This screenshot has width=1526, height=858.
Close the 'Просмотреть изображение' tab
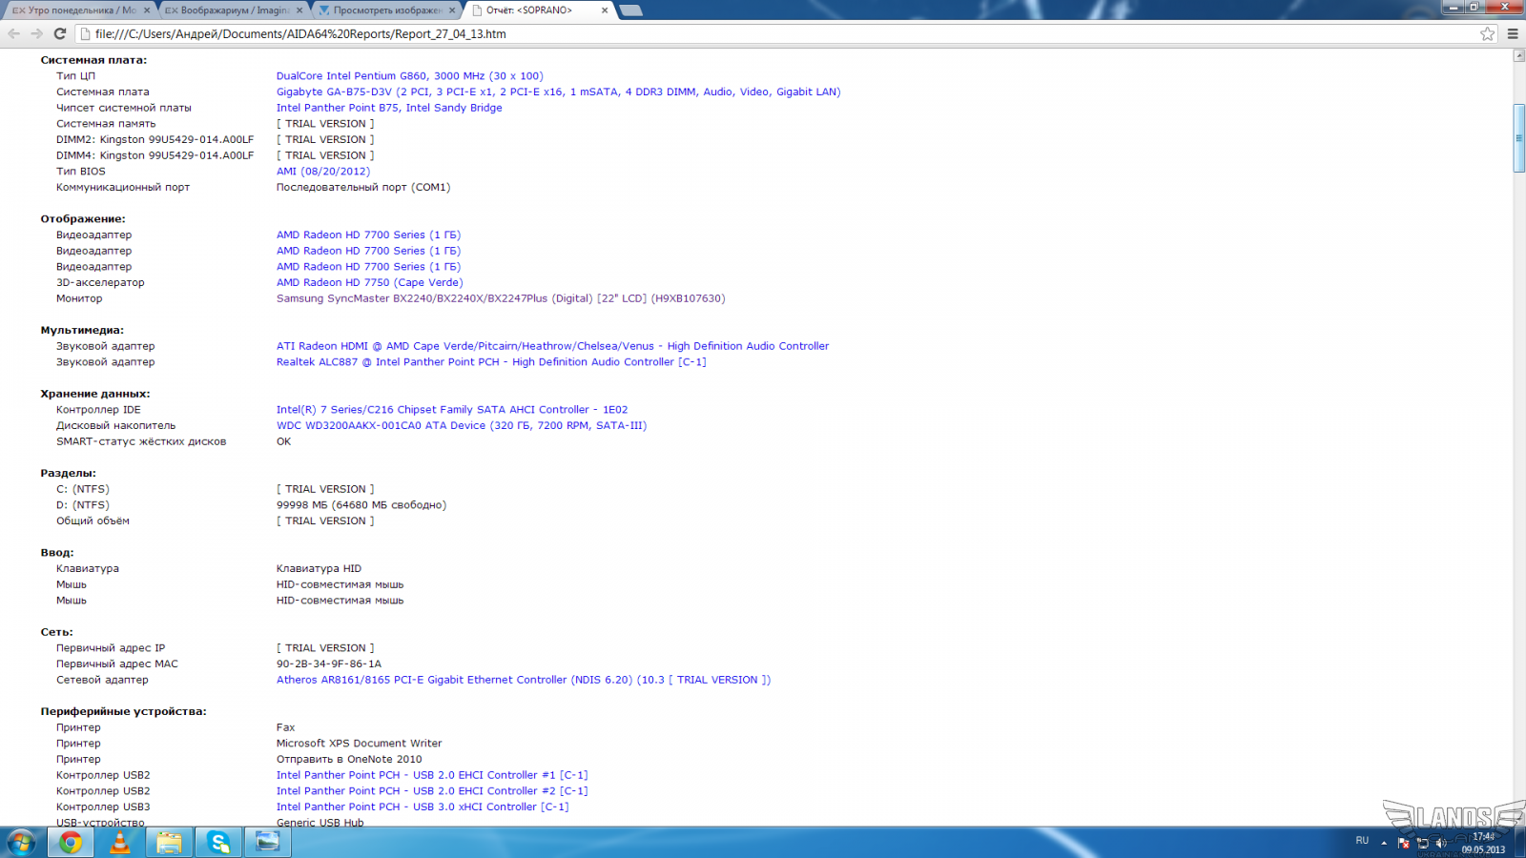tap(452, 10)
